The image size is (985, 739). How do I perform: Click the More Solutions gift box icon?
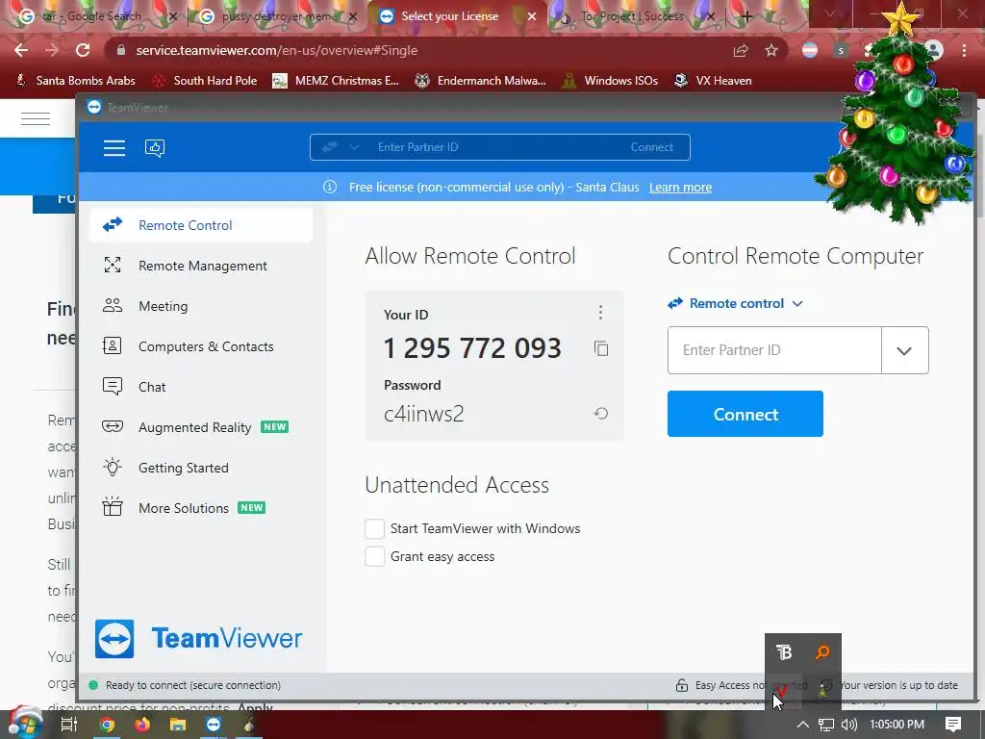tap(113, 506)
